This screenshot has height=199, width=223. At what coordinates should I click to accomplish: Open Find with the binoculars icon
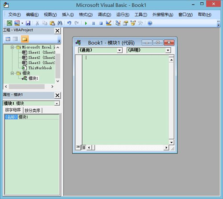click(x=60, y=23)
